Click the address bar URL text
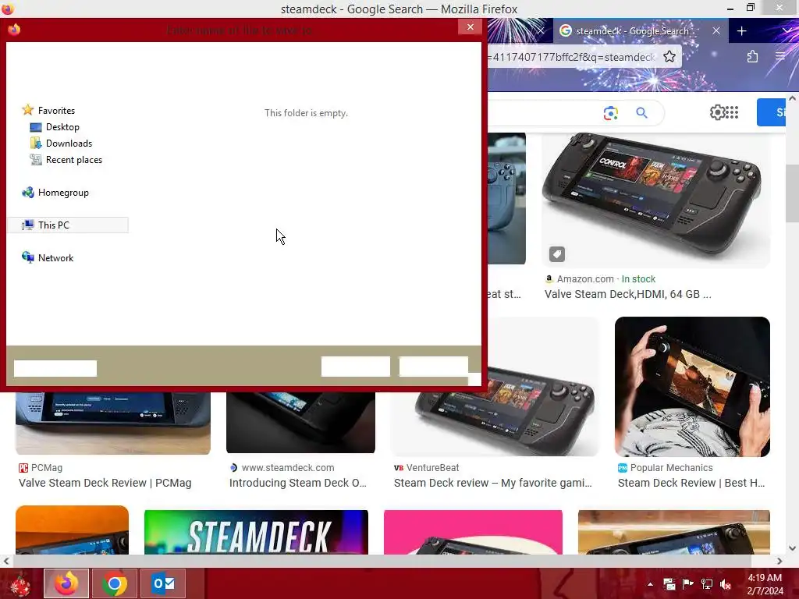The width and height of the screenshot is (799, 599). tap(570, 57)
